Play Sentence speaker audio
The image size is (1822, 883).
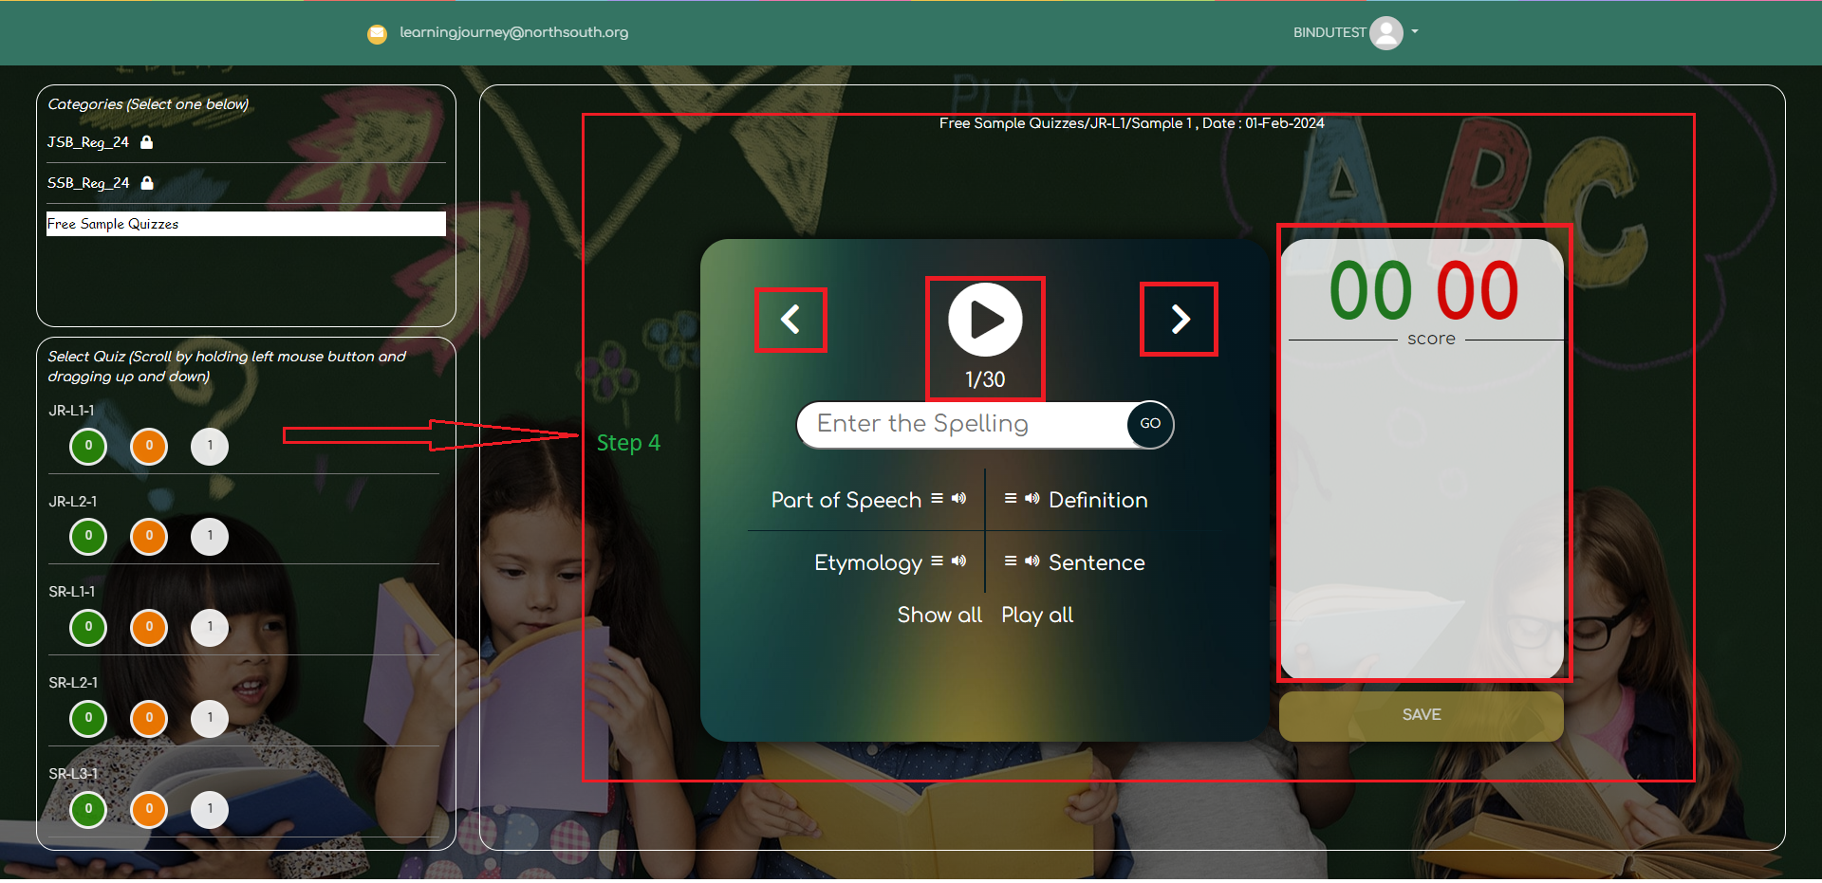pyautogui.click(x=1032, y=561)
